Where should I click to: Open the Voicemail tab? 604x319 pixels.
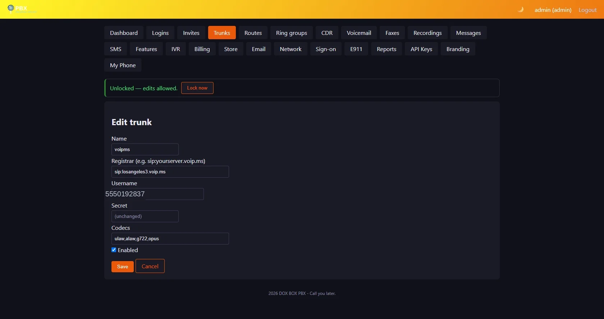[359, 33]
